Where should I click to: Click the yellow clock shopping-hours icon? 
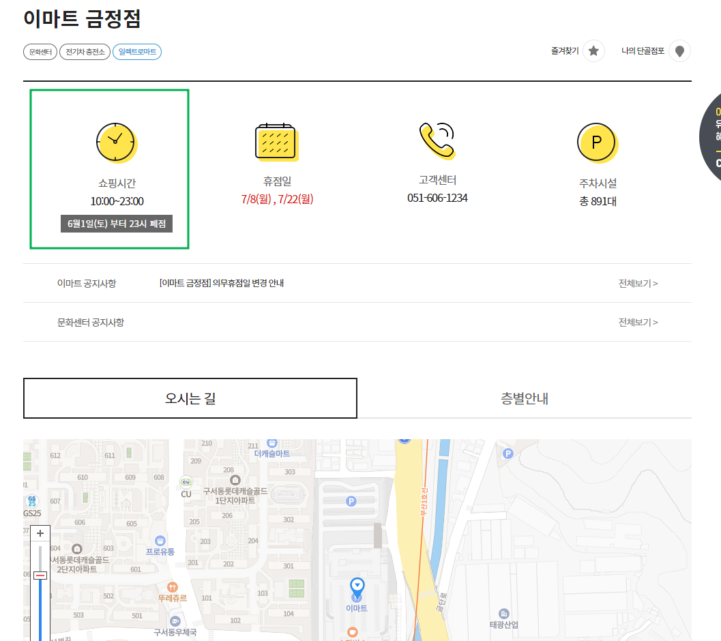pyautogui.click(x=117, y=143)
